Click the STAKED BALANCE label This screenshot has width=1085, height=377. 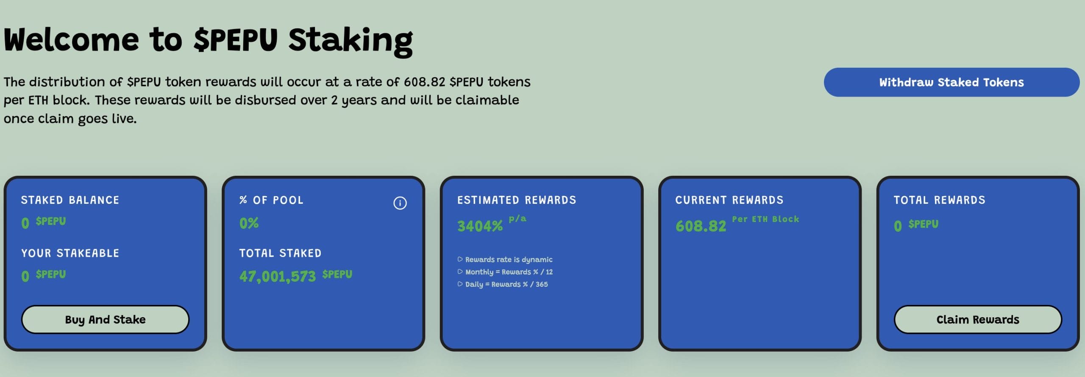70,200
